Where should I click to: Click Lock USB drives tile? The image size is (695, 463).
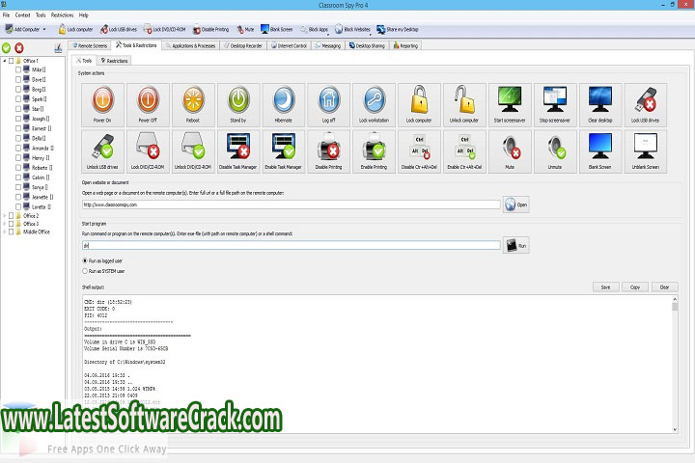646,104
